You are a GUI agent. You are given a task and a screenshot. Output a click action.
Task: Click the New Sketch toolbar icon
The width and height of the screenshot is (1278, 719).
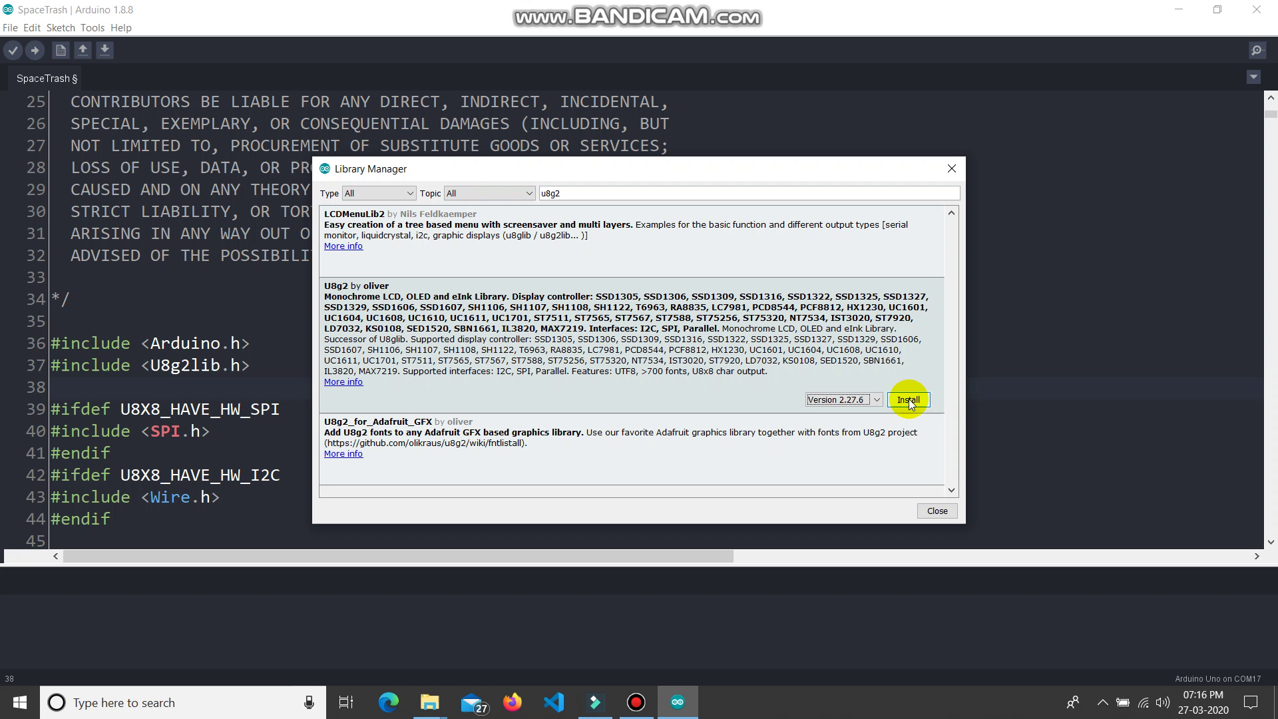pyautogui.click(x=60, y=50)
